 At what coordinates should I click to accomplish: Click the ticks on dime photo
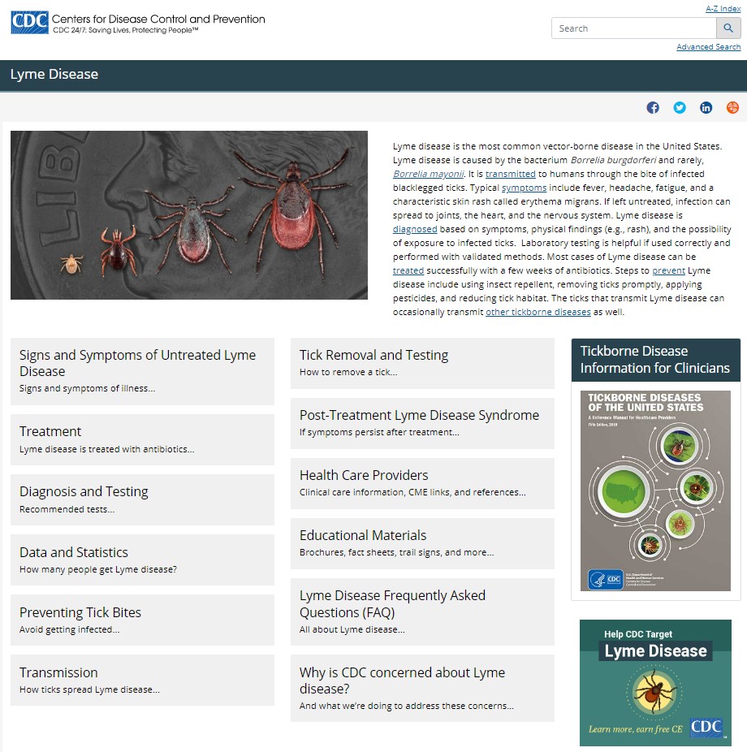(189, 215)
